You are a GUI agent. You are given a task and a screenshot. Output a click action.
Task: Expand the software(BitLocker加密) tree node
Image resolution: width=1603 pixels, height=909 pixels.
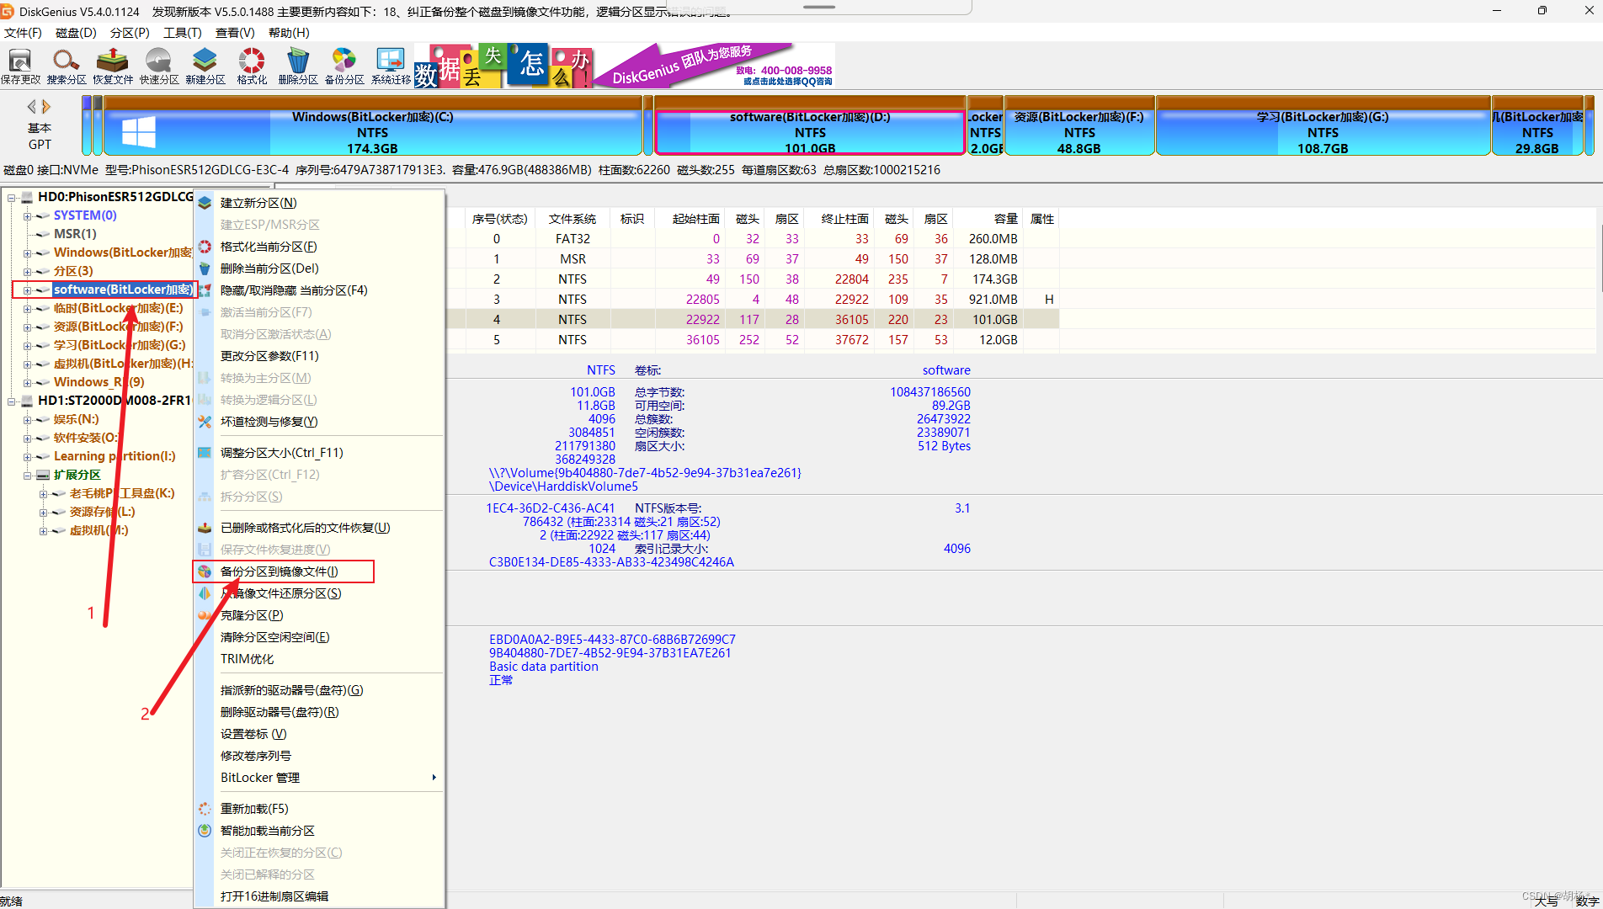(27, 290)
